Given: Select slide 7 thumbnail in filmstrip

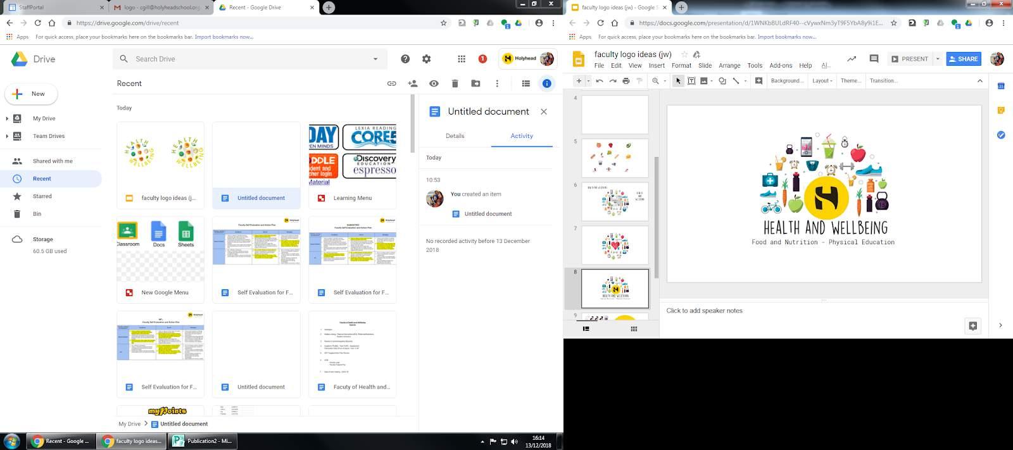Looking at the screenshot, I should (x=615, y=245).
